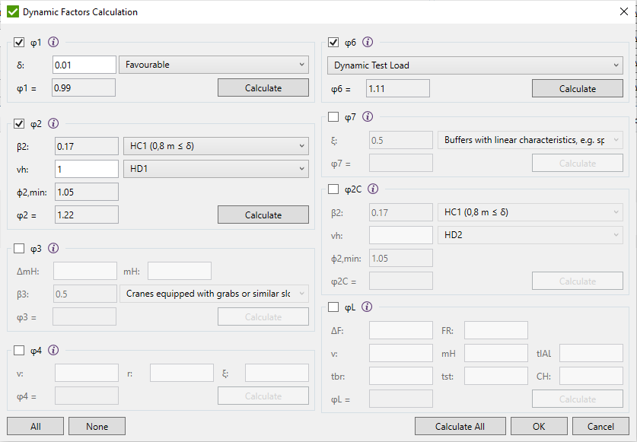Disable the φ1 checkbox
This screenshot has width=637, height=442.
[18, 43]
